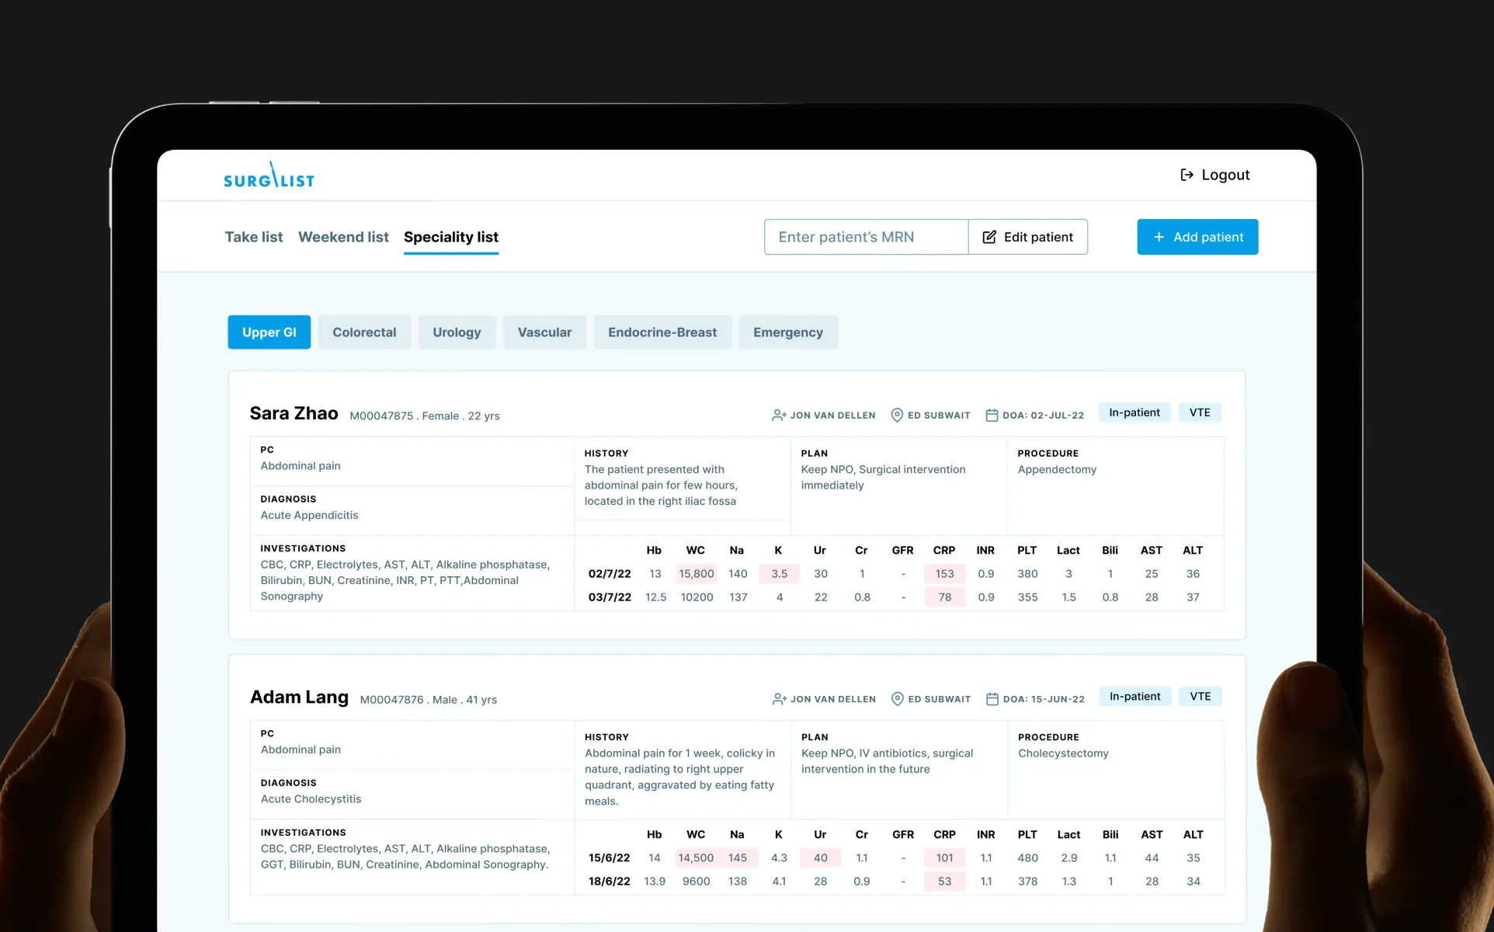Screen dimensions: 1494x932
Task: Click the highlighted WC value 15,800
Action: tap(697, 574)
